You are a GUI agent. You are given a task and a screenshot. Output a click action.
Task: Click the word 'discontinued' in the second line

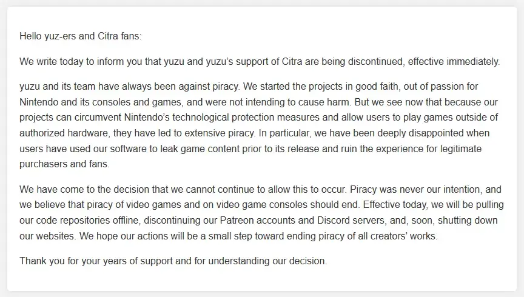click(376, 61)
